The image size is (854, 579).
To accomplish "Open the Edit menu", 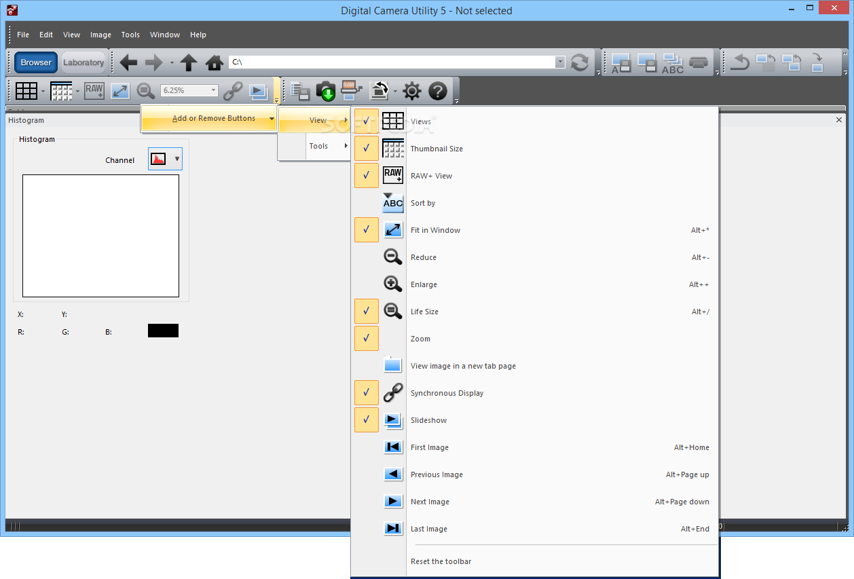I will 46,35.
